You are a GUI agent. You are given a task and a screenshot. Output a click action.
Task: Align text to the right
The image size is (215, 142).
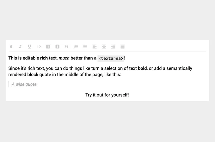point(113,47)
